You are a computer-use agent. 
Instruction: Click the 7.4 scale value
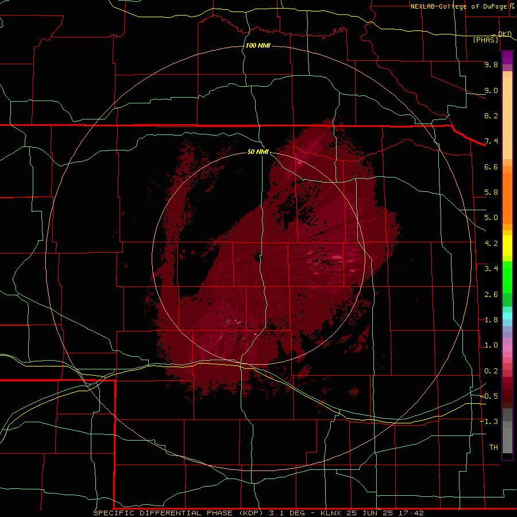(x=491, y=141)
